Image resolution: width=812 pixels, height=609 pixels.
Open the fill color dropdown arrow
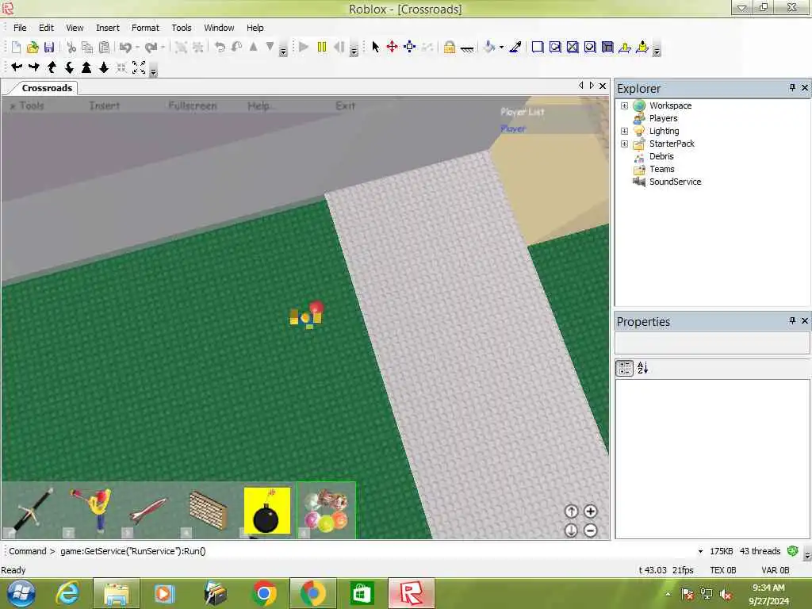tap(501, 48)
